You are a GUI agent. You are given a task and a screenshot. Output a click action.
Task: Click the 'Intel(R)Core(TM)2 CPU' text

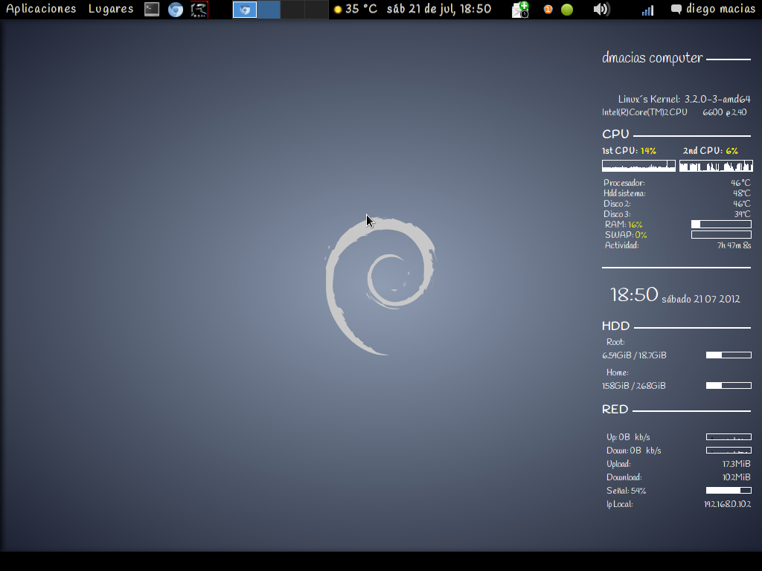click(x=644, y=112)
